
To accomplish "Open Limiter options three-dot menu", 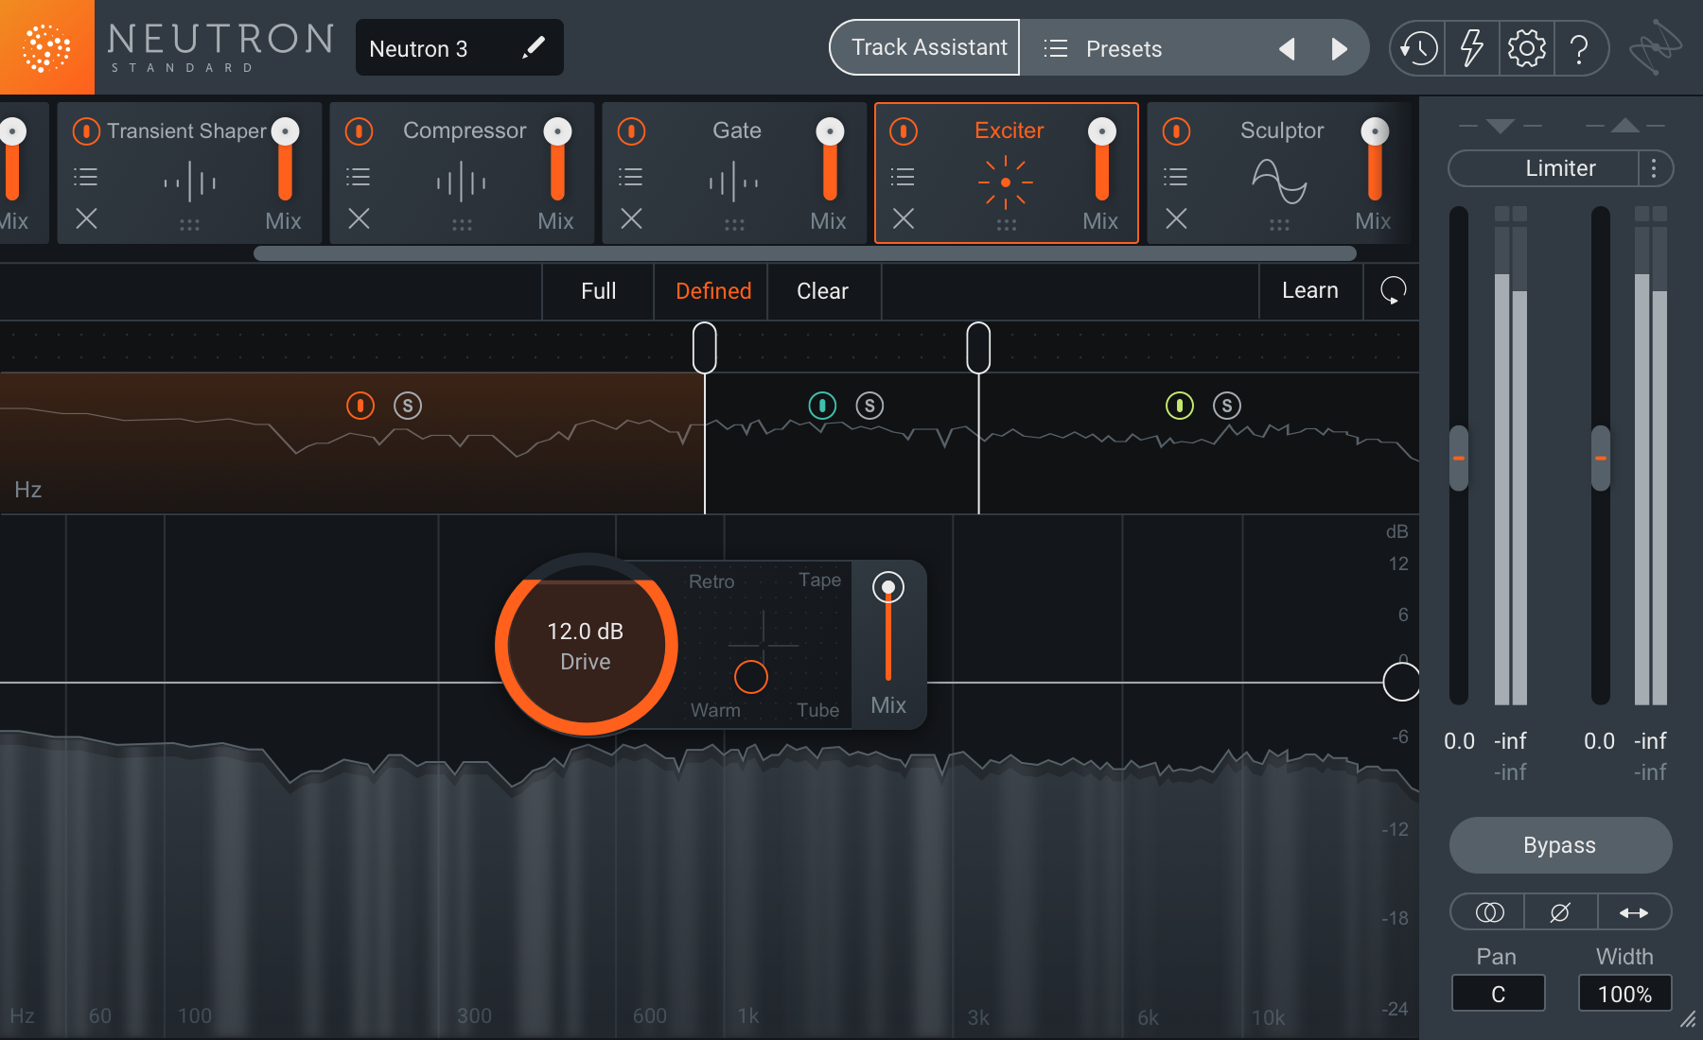I will point(1654,168).
